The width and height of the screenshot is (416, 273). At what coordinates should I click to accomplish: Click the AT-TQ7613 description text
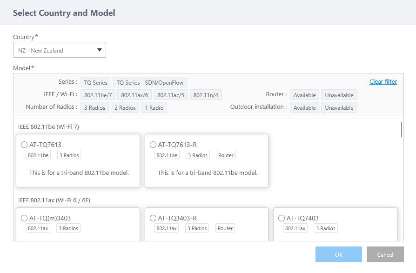(79, 173)
